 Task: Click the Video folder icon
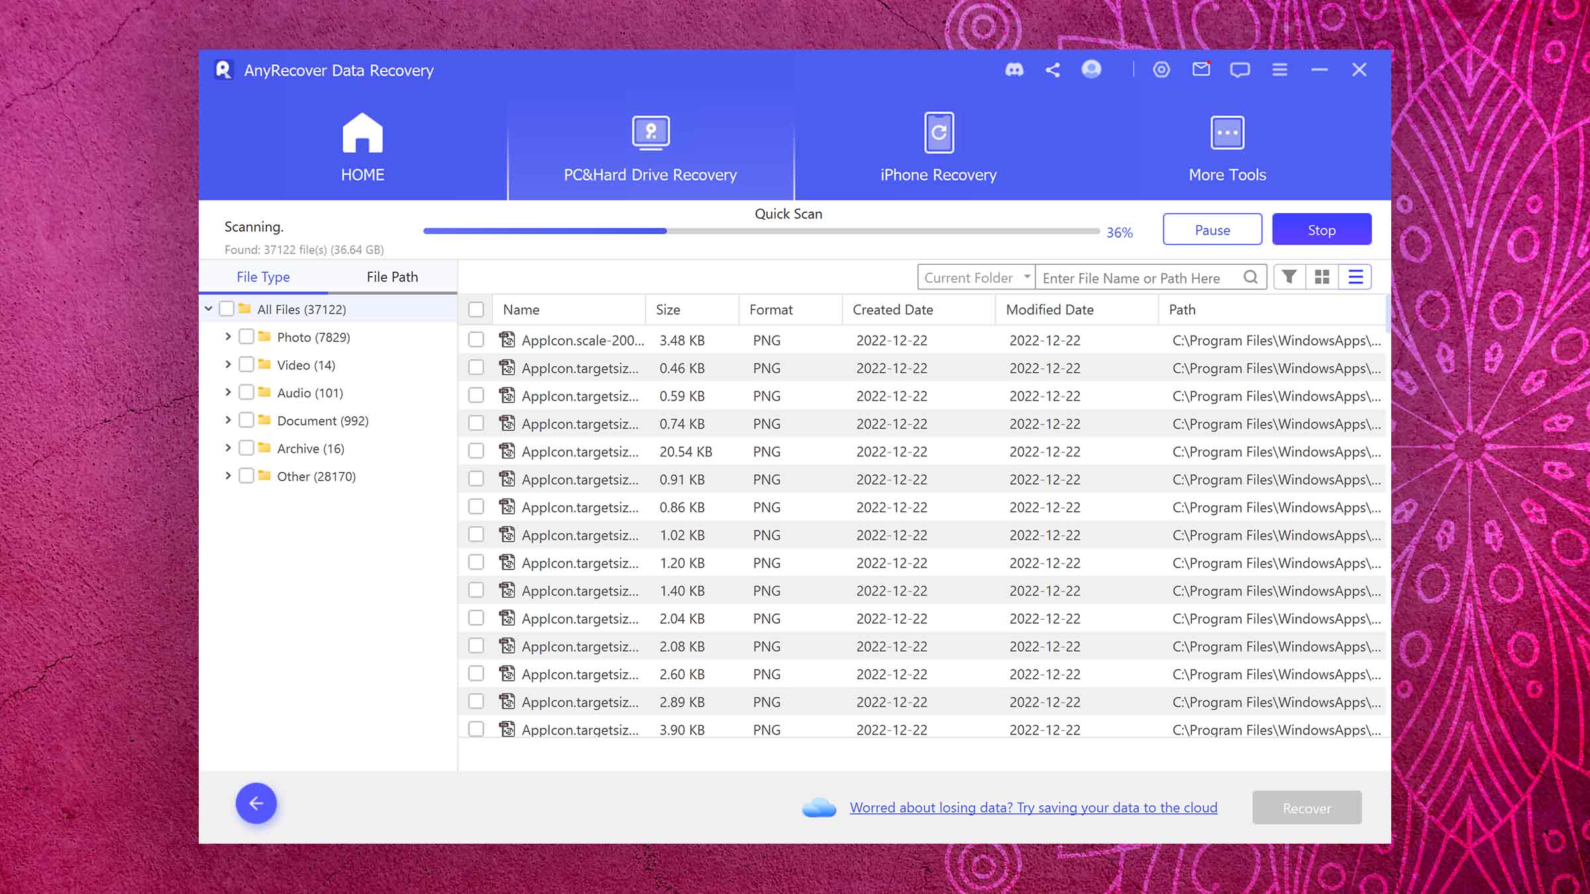tap(264, 364)
